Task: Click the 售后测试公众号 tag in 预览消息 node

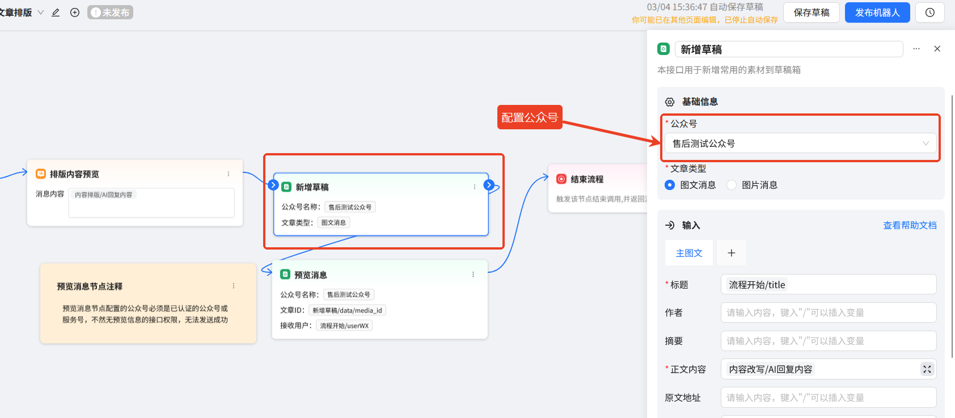Action: coord(349,294)
